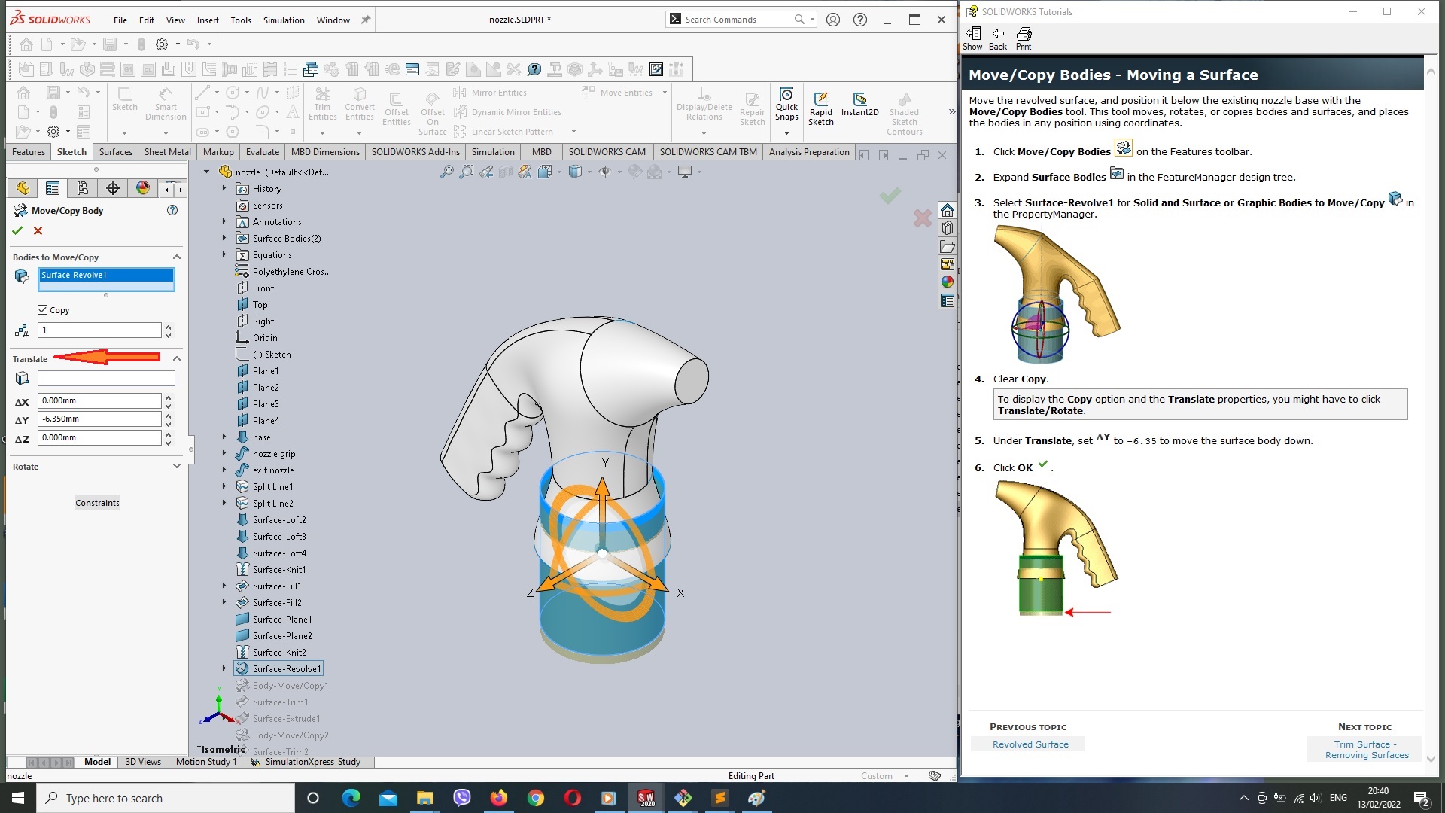Image resolution: width=1445 pixels, height=813 pixels.
Task: Switch to Evaluate ribbon tab
Action: 263,152
